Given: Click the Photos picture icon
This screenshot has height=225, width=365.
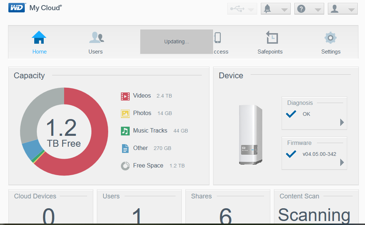Looking at the screenshot, I should (x=125, y=114).
